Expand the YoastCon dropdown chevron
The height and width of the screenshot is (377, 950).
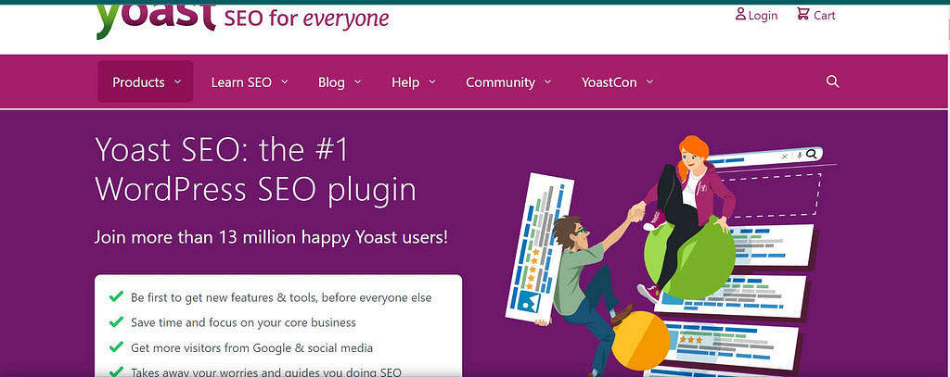point(649,82)
